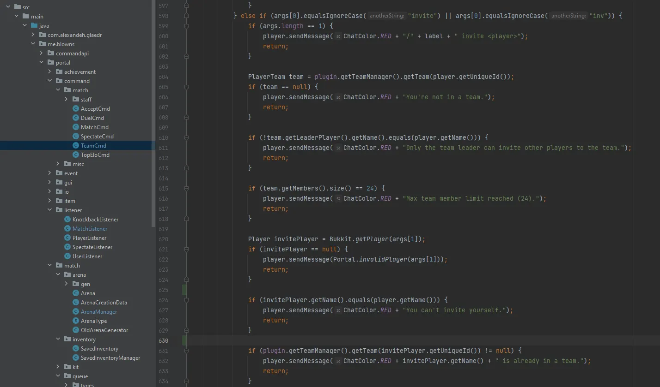Select DuelCmd in the project tree
The height and width of the screenshot is (387, 660).
pos(92,118)
